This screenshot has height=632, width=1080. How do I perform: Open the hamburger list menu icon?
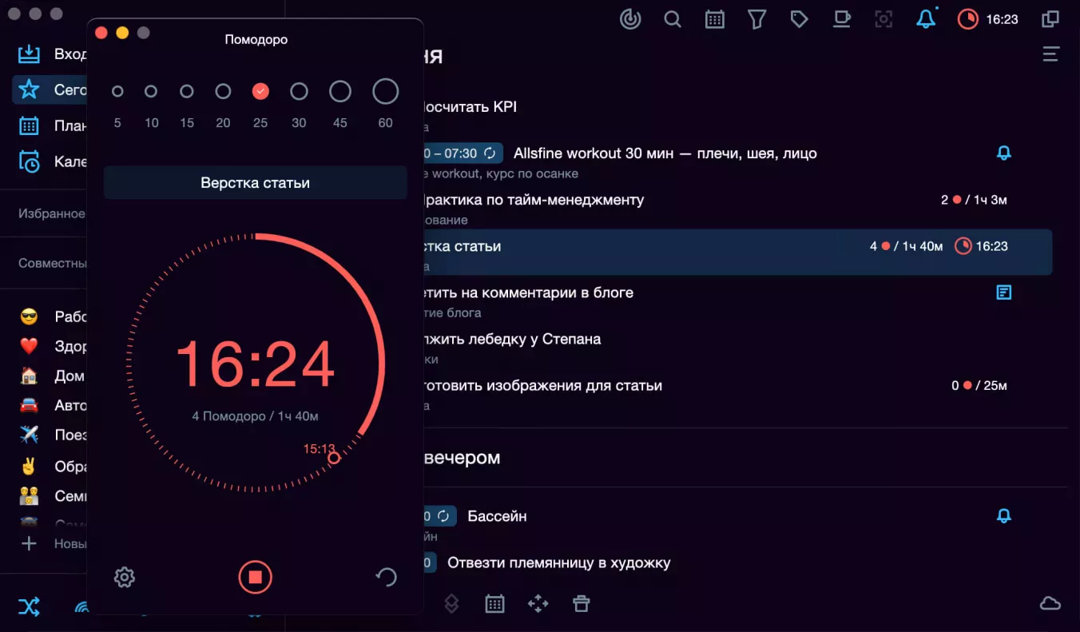pyautogui.click(x=1051, y=54)
